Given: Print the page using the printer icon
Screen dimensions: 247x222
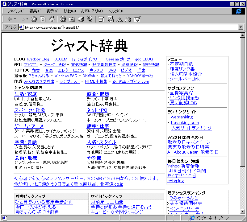Looking at the screenshot, I should [128, 19].
